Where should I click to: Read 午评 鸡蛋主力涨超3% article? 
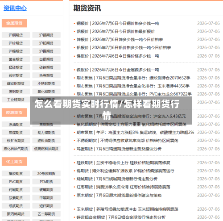[135, 132]
